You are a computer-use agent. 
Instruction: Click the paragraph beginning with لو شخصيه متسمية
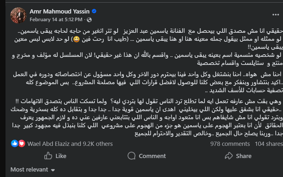tap(148, 59)
